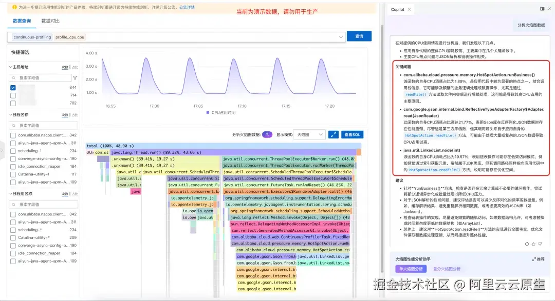Click the main page vertical scrollbar
555x301 pixels.
(382, 148)
